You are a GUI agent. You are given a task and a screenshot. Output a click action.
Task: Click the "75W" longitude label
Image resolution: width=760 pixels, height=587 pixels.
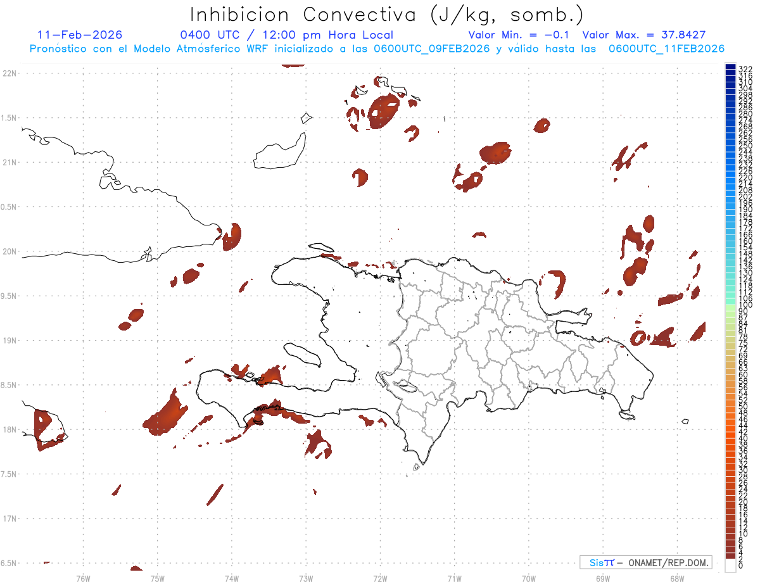click(157, 578)
